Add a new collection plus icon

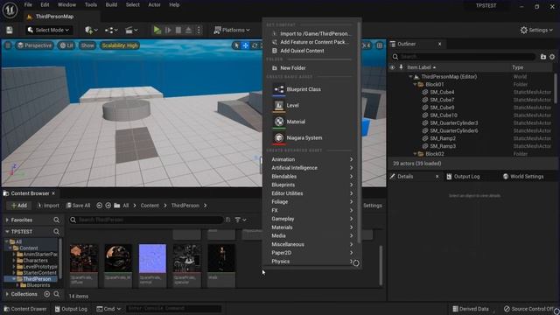(46, 294)
